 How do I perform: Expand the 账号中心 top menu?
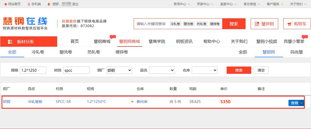(x=182, y=4)
